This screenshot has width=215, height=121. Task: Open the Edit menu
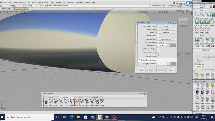click(10, 2)
